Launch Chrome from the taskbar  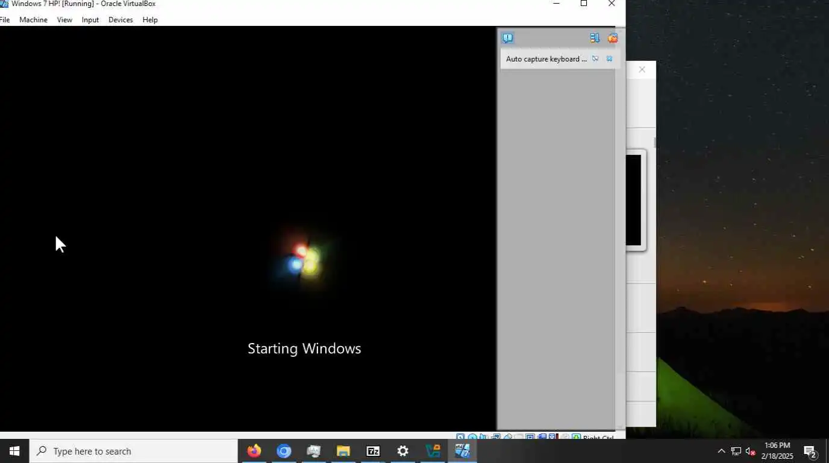click(x=284, y=451)
